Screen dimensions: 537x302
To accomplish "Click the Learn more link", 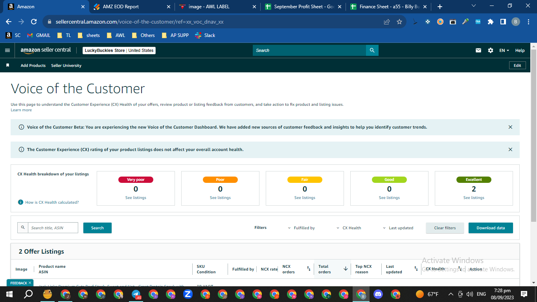I will (21, 110).
